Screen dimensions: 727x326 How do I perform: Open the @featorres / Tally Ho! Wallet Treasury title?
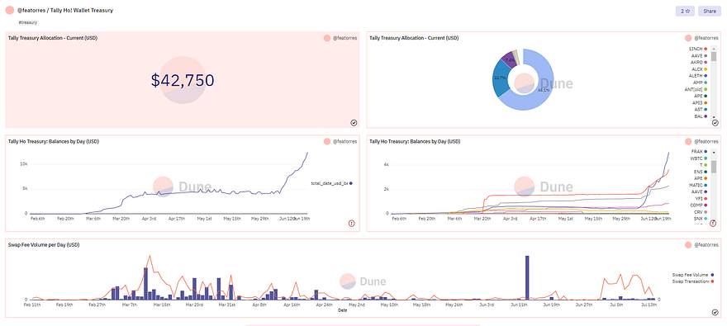coord(64,10)
